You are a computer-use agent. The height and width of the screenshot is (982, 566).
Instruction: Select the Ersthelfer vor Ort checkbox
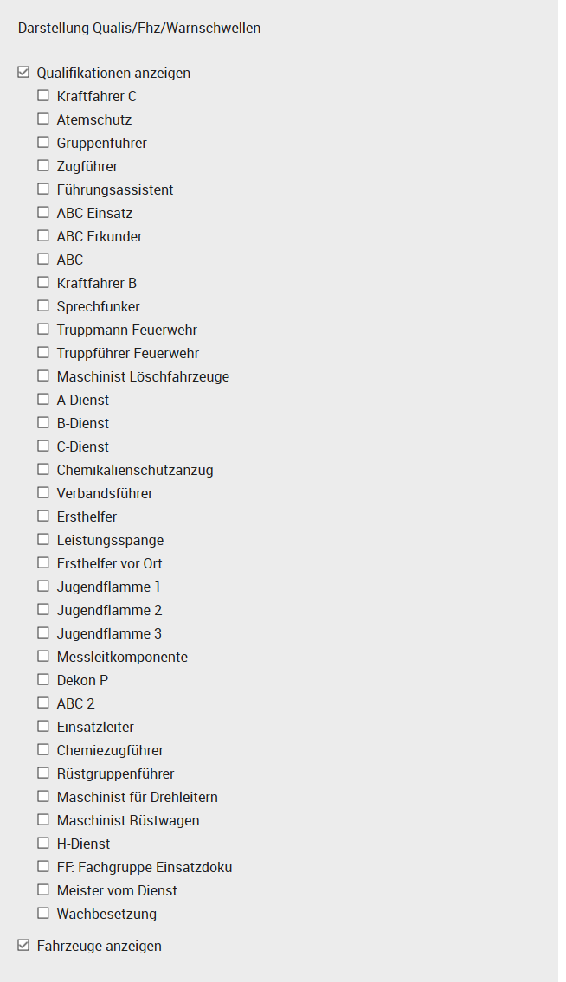click(x=43, y=563)
